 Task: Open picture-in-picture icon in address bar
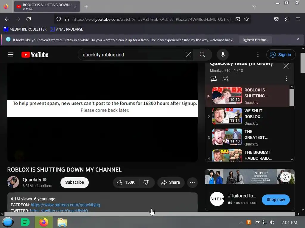click(238, 19)
